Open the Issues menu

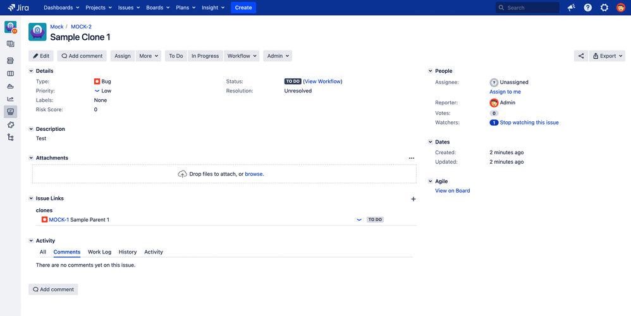pos(129,8)
